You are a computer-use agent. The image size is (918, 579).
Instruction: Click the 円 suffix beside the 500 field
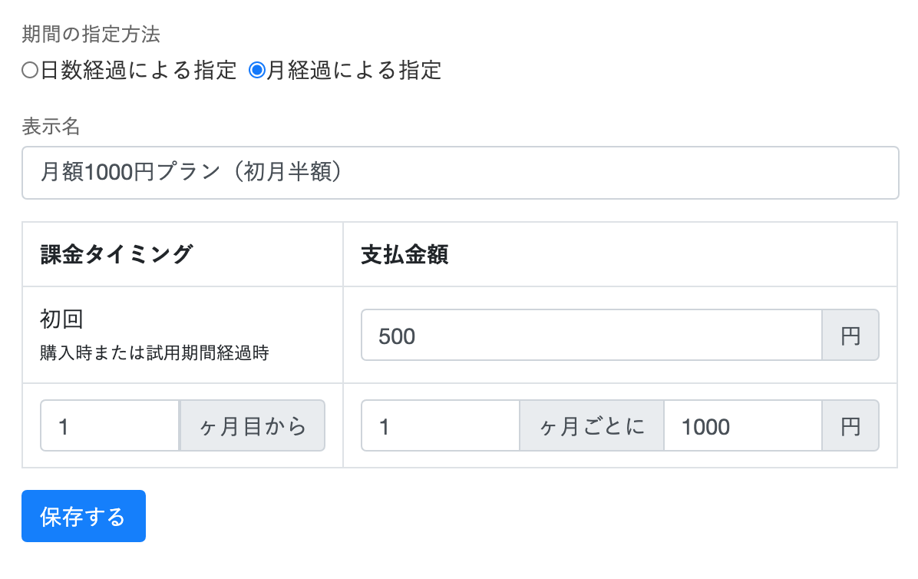(x=850, y=336)
